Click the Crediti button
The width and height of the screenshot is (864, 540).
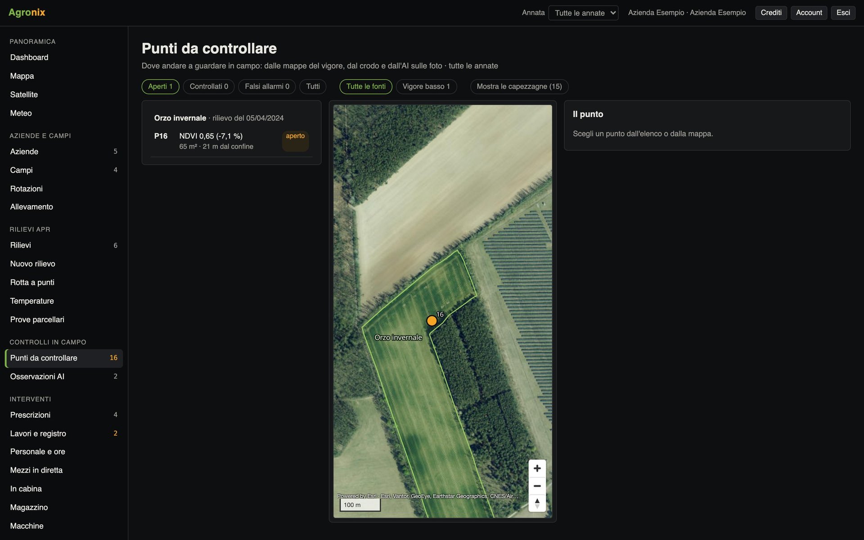(771, 13)
